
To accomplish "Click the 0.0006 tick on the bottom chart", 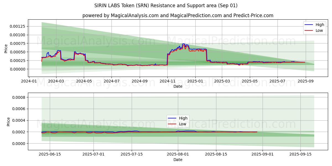I will [19, 109].
